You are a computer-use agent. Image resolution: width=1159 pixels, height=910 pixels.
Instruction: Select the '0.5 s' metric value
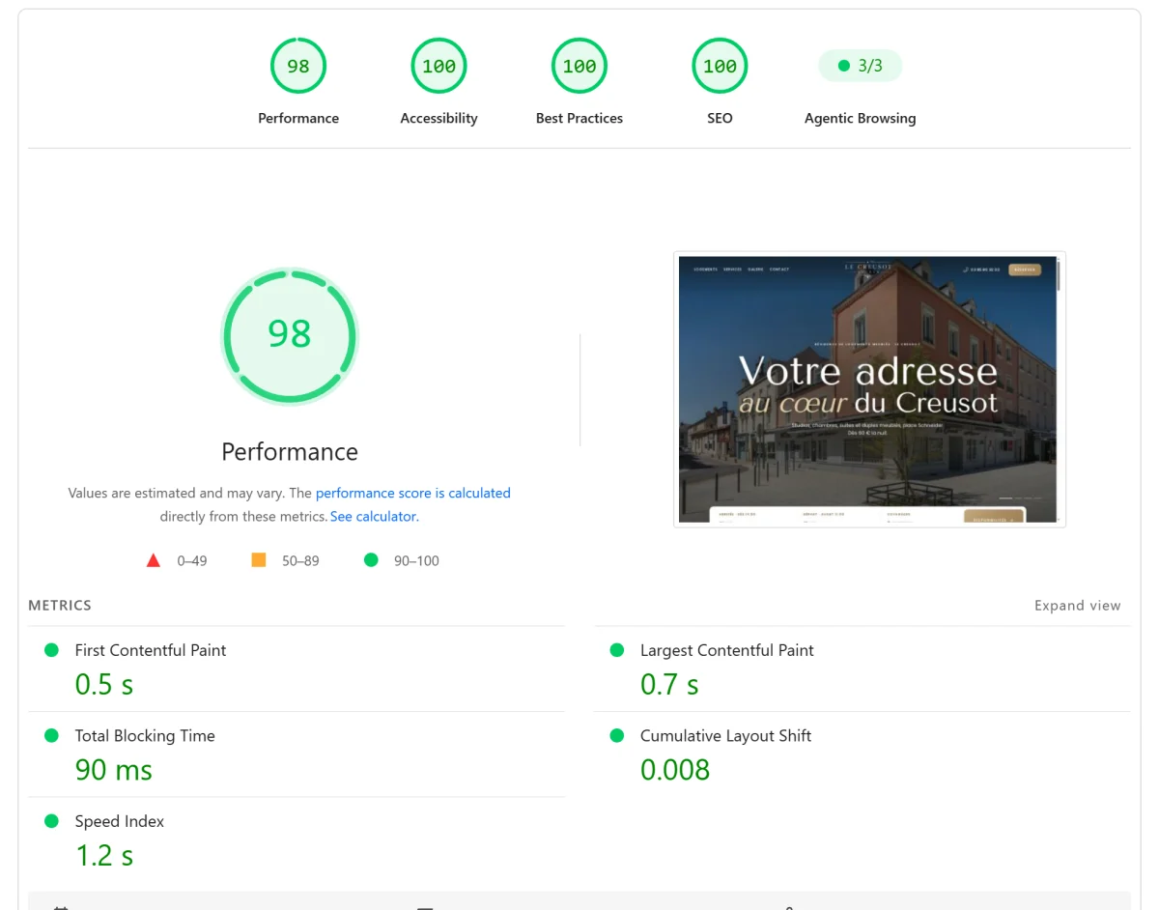click(104, 685)
